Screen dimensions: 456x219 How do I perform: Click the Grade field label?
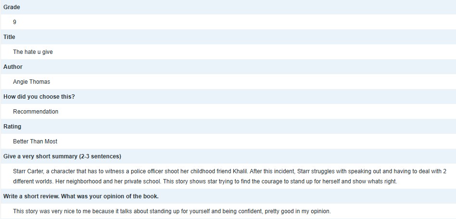tap(12, 7)
